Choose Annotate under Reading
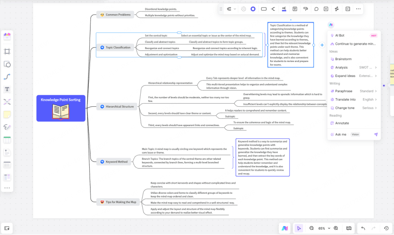 point(342,123)
